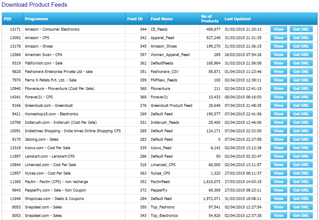This screenshot has height=220, width=319.
Task: Click the Programme column header
Action: pos(36,19)
